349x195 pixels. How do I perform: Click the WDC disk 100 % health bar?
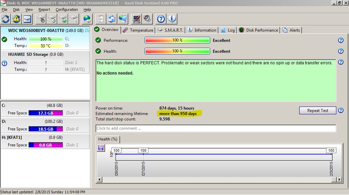(46, 39)
